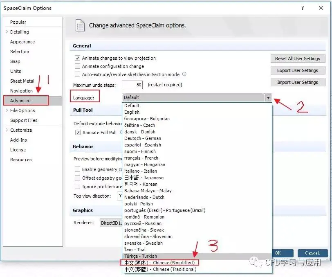Pick Danish from the language list
Screen dimensions: 332x277
(197, 132)
